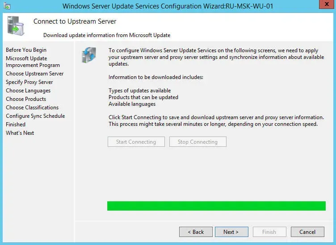Click the disabled Finish button
Viewport: 336px width, 245px height.
269,232
